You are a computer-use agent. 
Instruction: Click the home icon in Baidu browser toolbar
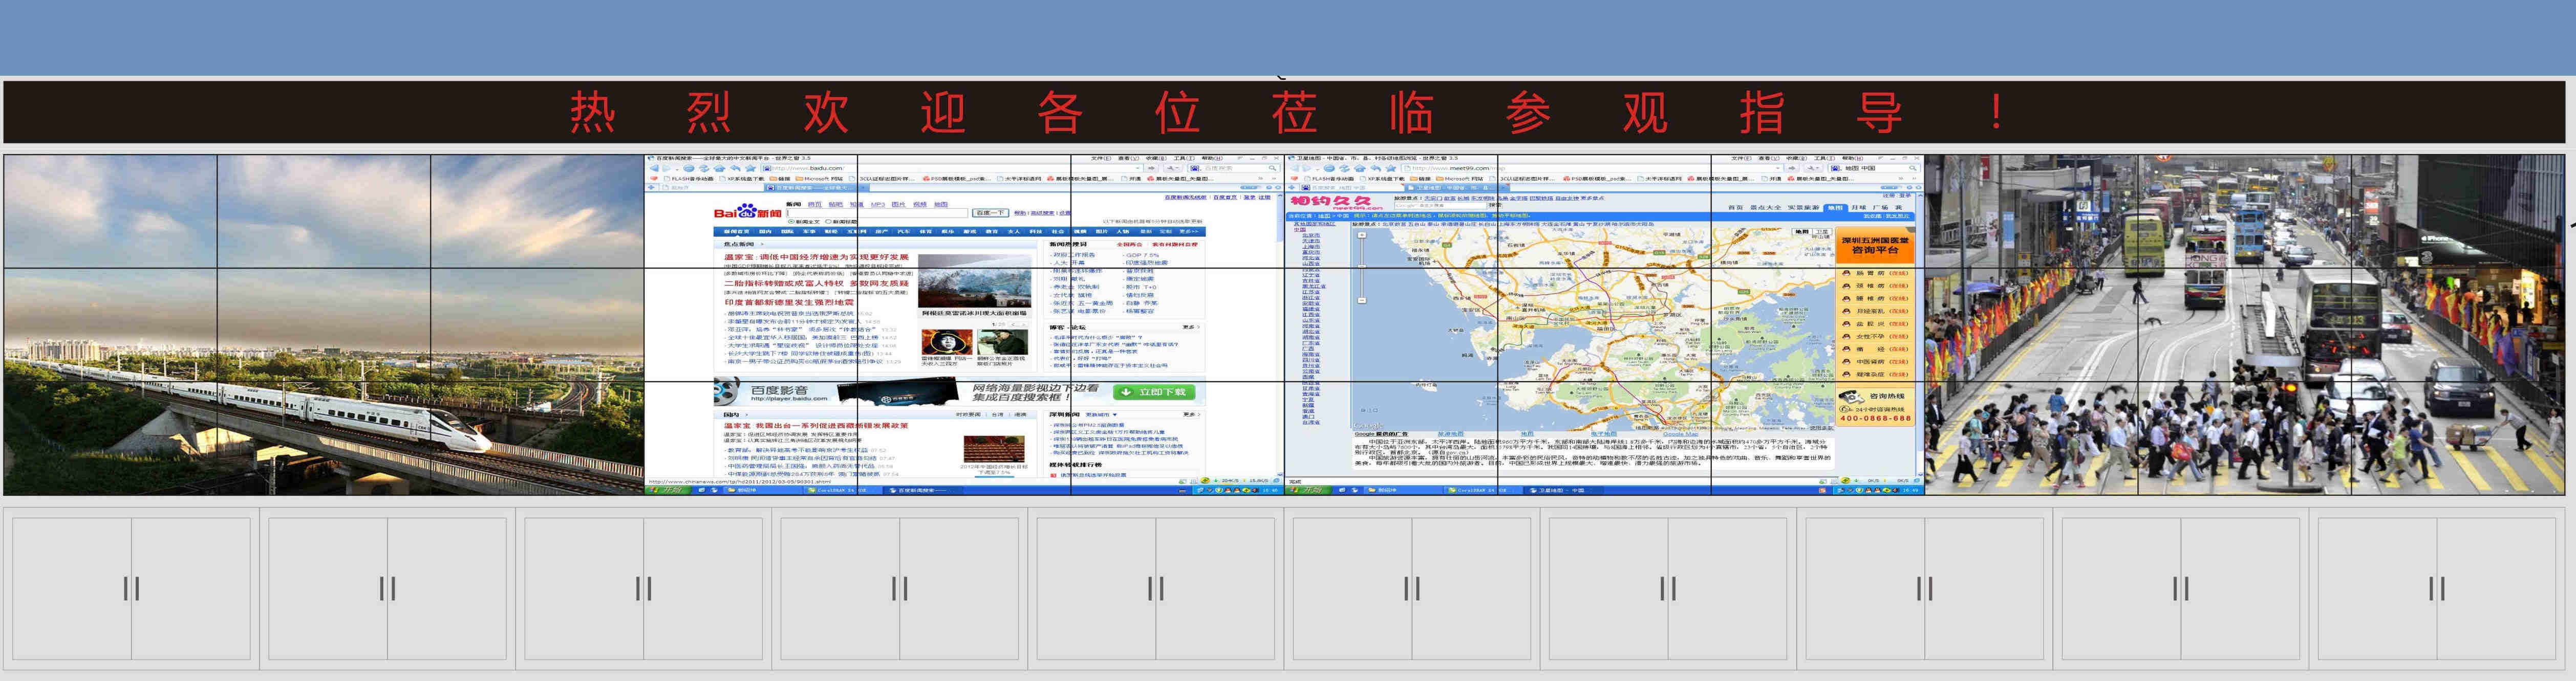720,169
